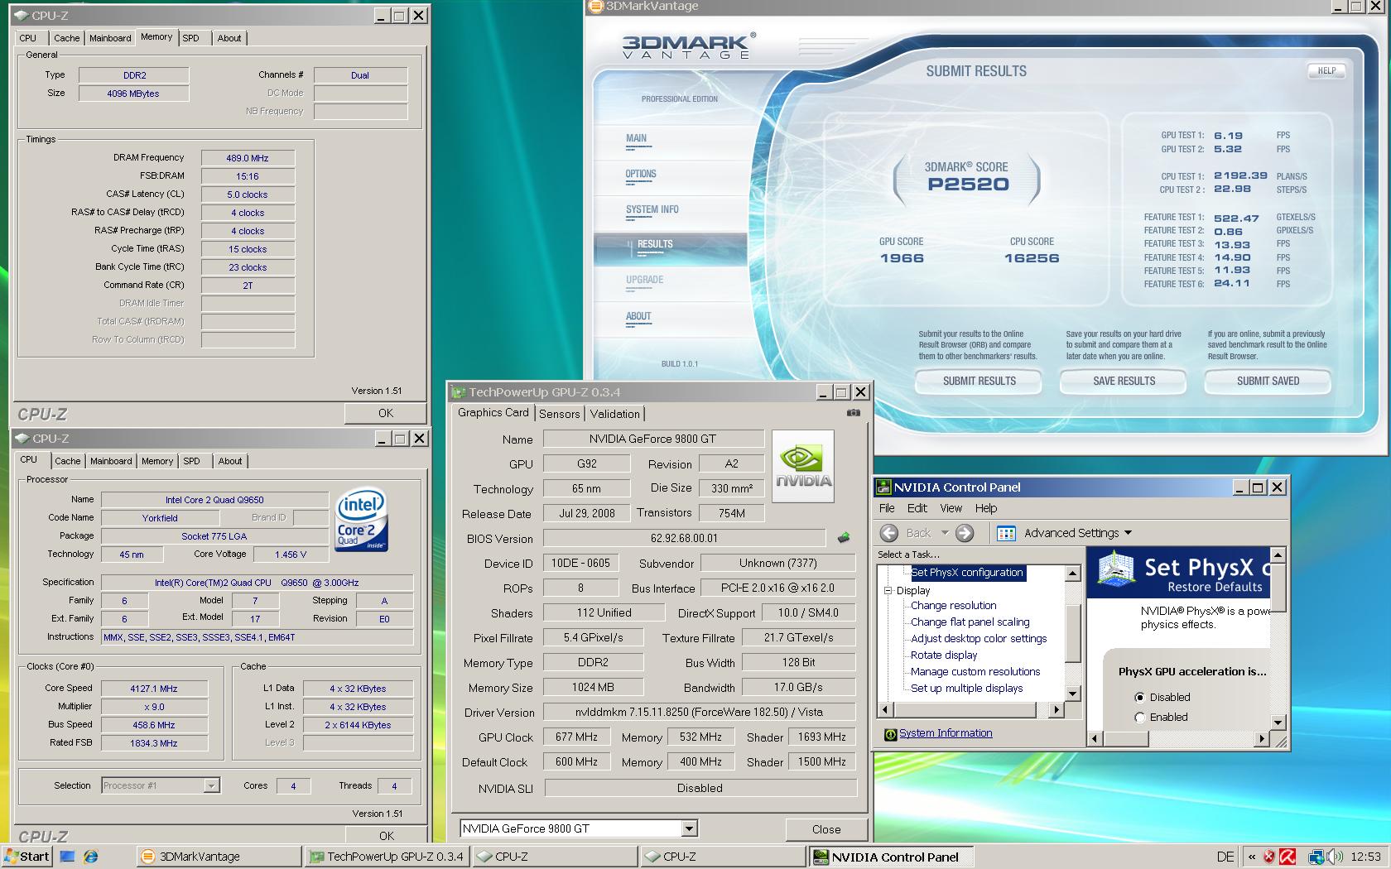
Task: Open the Processor #1 selection dropdown
Action: (212, 785)
